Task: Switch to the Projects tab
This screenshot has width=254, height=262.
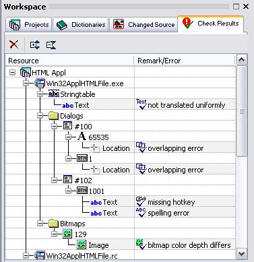Action: coord(29,24)
